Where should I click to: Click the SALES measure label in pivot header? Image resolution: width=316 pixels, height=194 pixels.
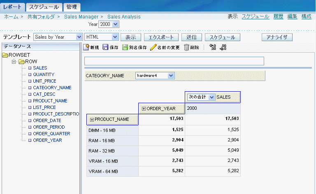pyautogui.click(x=223, y=97)
